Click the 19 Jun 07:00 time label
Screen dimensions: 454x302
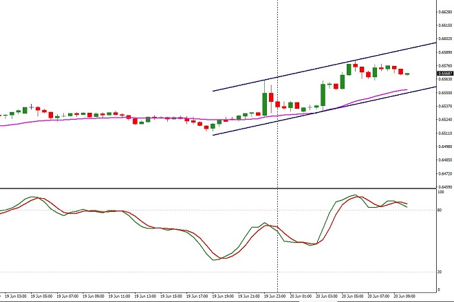67,296
